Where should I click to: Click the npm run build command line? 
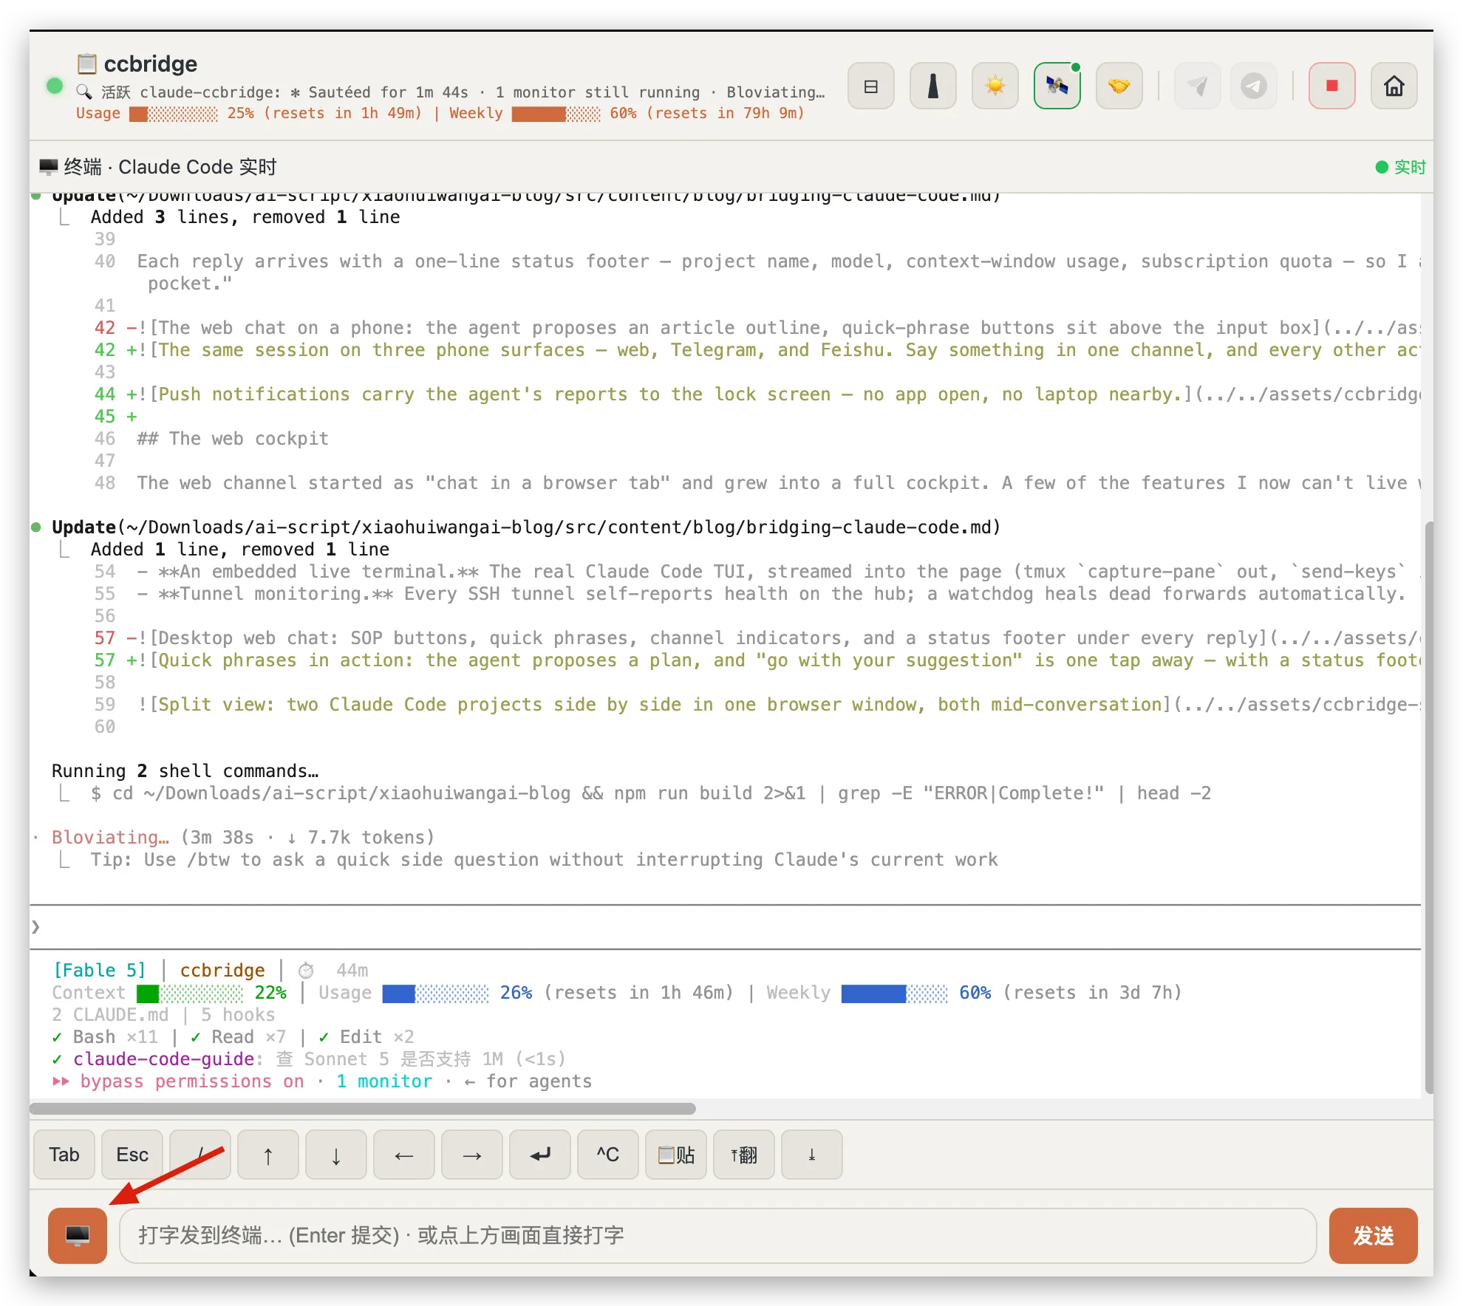point(651,793)
